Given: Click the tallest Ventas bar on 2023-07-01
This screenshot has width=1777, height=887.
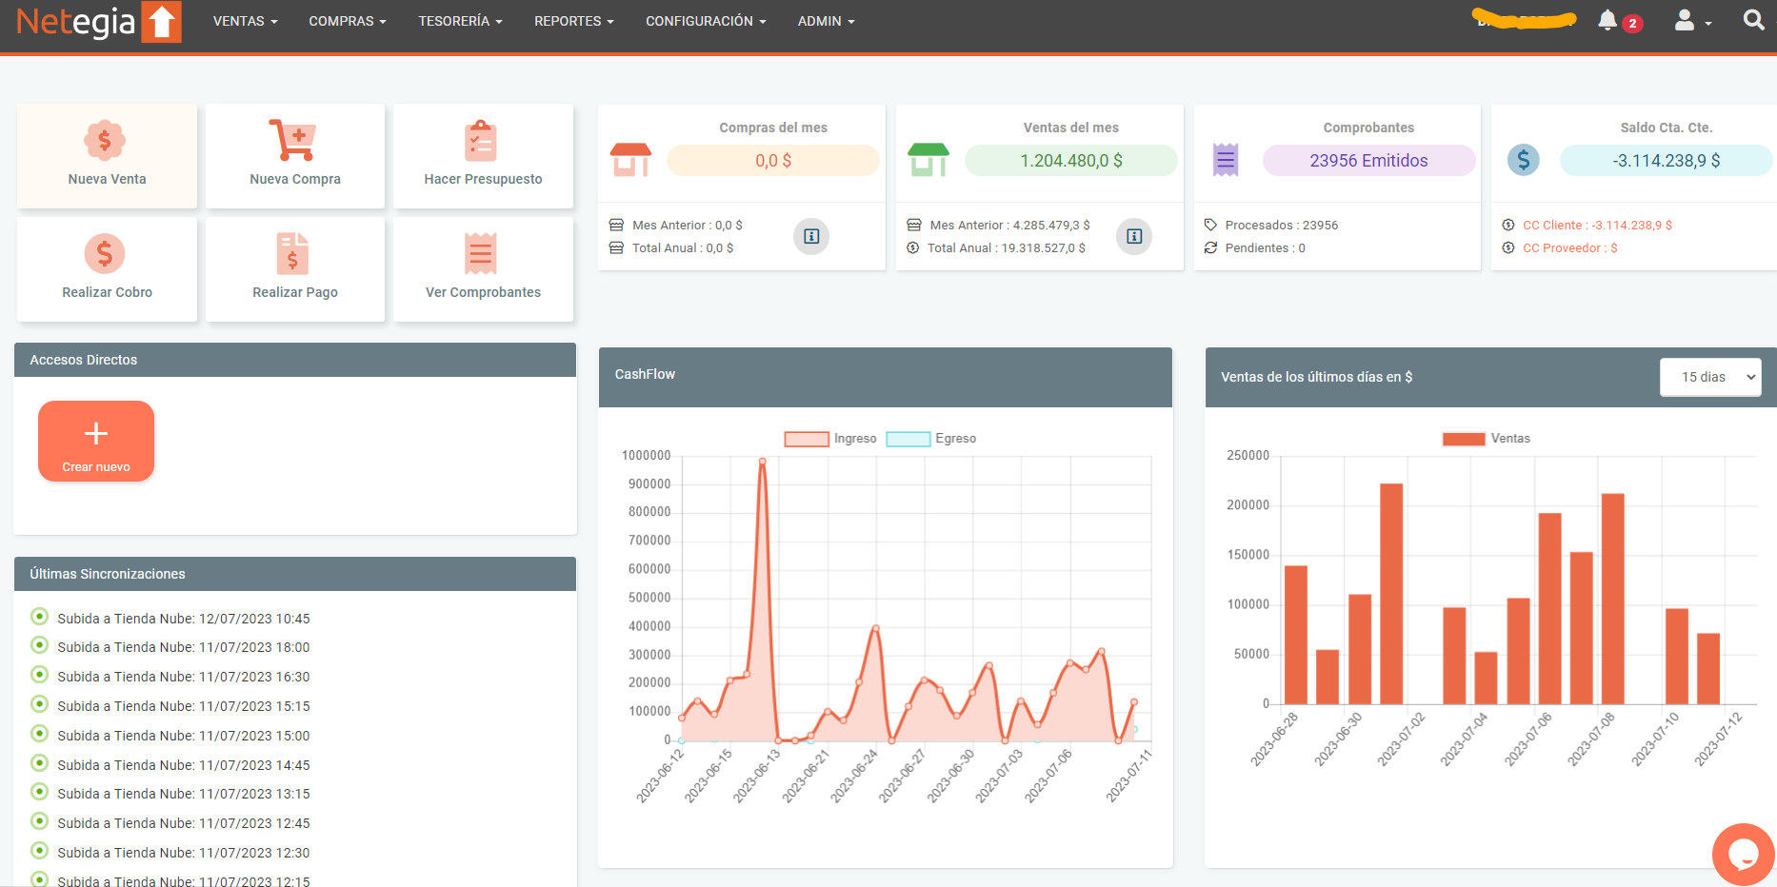Looking at the screenshot, I should pos(1391,594).
